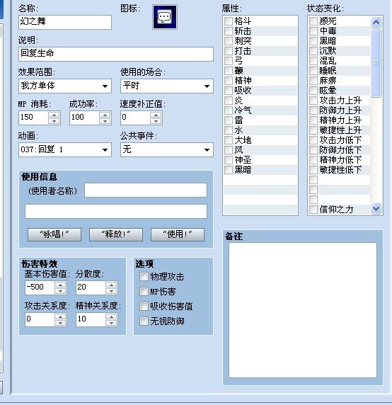Click the “咏唱!” button

tap(54, 234)
